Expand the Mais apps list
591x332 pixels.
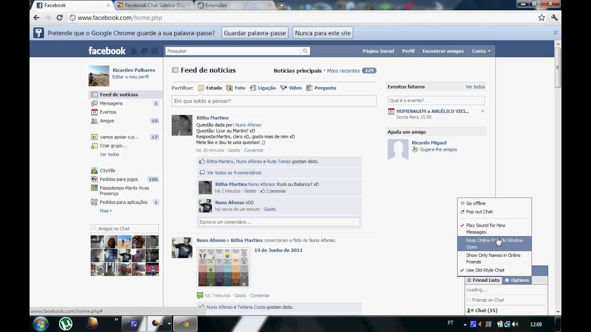coord(106,211)
